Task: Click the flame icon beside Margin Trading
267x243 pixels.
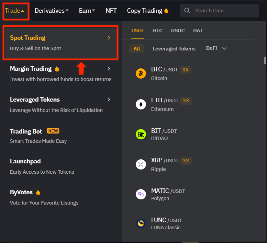Action: [x=57, y=69]
